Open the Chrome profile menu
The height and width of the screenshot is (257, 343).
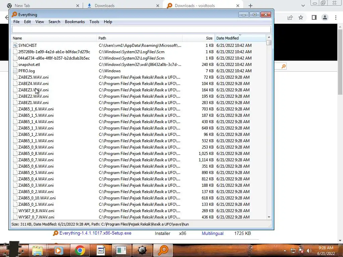[x=325, y=17]
